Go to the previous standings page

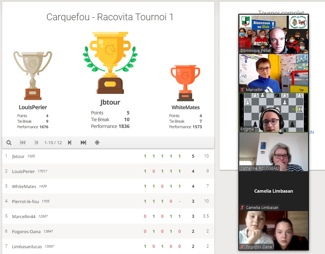(36, 143)
